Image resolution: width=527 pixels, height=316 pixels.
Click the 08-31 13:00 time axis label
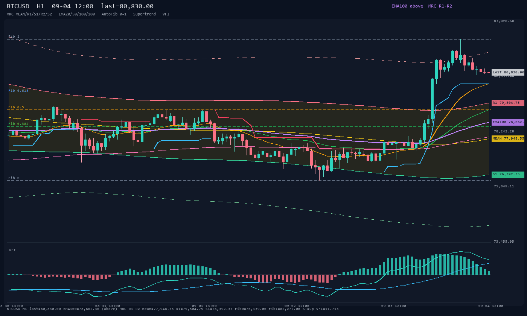(x=108, y=306)
